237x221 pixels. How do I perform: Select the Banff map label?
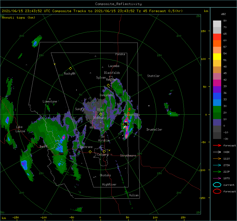[43, 146]
